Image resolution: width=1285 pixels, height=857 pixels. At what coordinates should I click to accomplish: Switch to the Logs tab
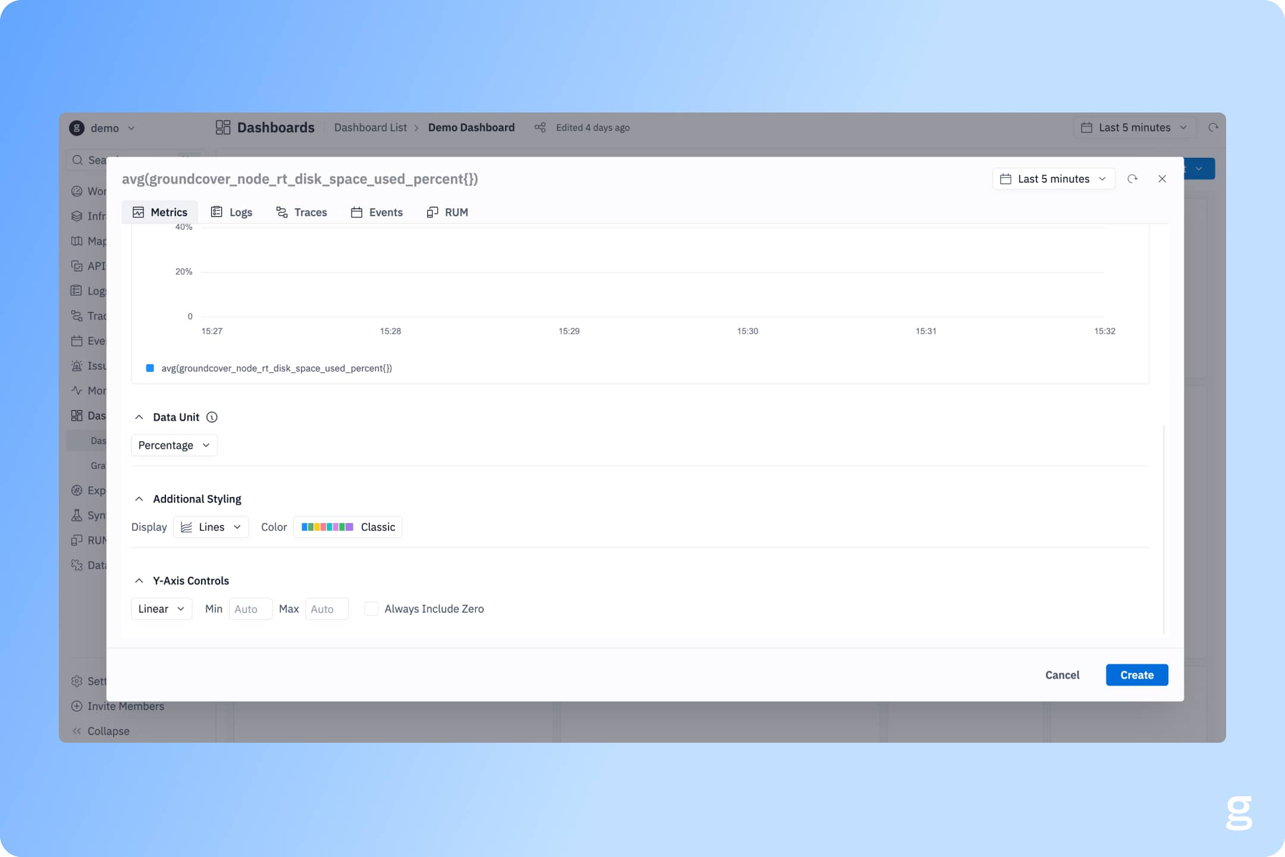coord(232,212)
